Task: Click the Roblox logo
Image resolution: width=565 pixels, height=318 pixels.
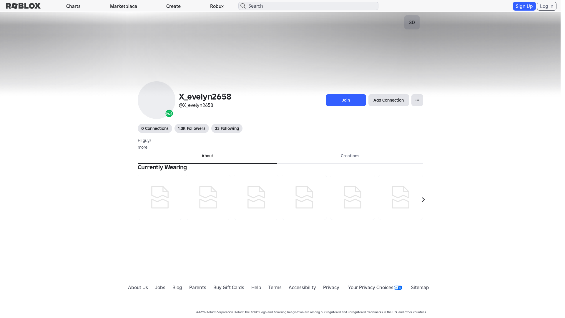Action: click(23, 6)
